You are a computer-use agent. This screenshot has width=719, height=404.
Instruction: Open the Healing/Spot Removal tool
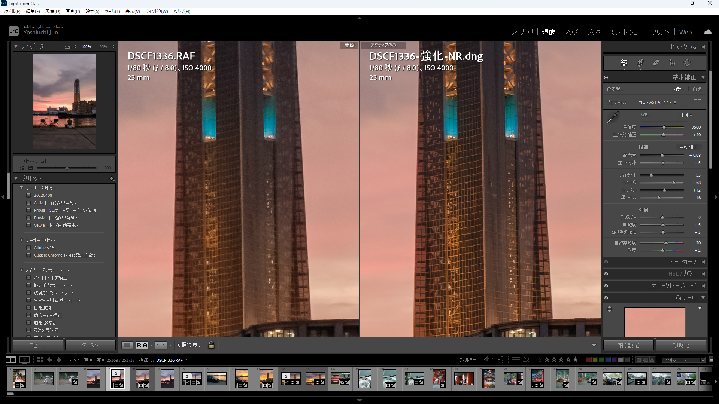[656, 63]
